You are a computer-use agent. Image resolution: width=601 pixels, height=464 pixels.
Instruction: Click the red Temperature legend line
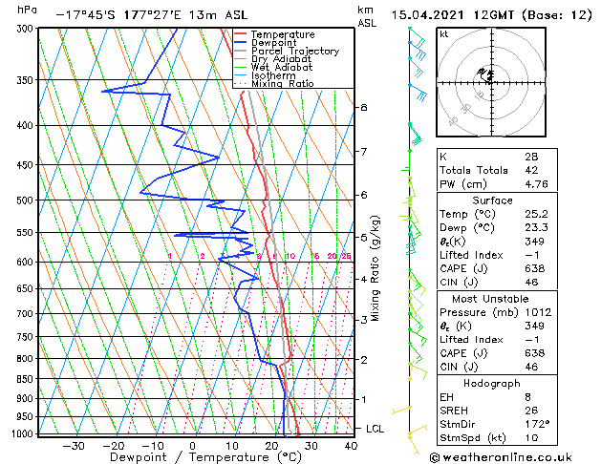point(240,34)
